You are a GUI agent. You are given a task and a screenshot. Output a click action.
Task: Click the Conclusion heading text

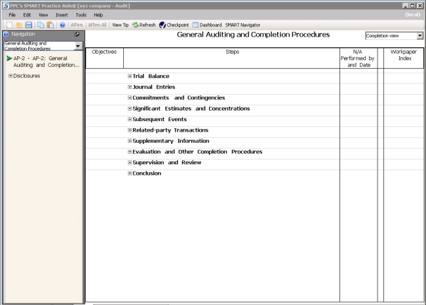pos(147,173)
